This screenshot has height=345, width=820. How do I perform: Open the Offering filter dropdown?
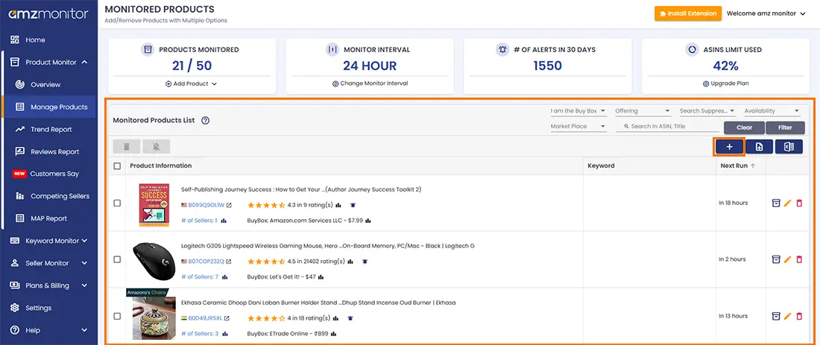(643, 111)
